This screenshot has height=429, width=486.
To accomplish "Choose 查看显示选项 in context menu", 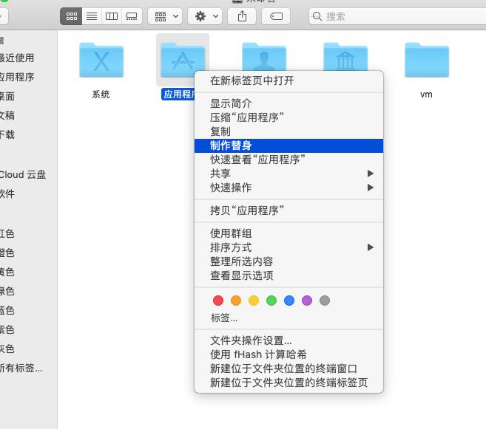I will click(x=289, y=275).
